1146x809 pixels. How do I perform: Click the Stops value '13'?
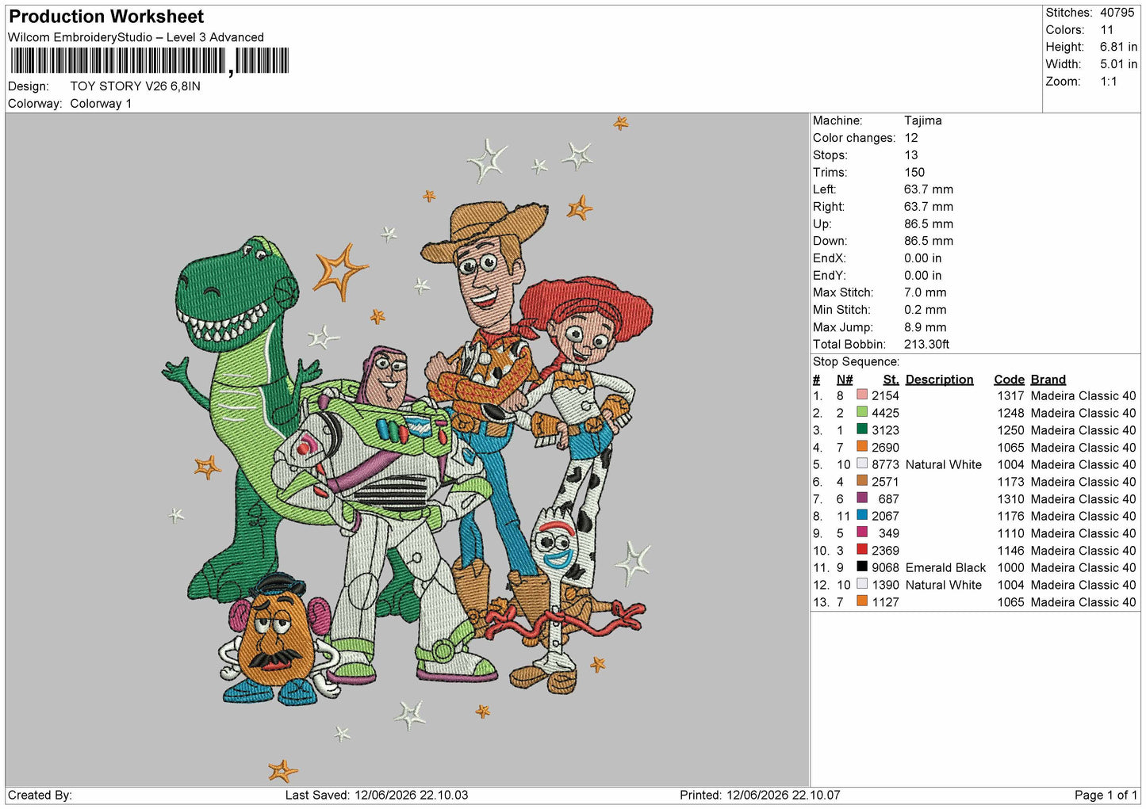click(x=911, y=155)
